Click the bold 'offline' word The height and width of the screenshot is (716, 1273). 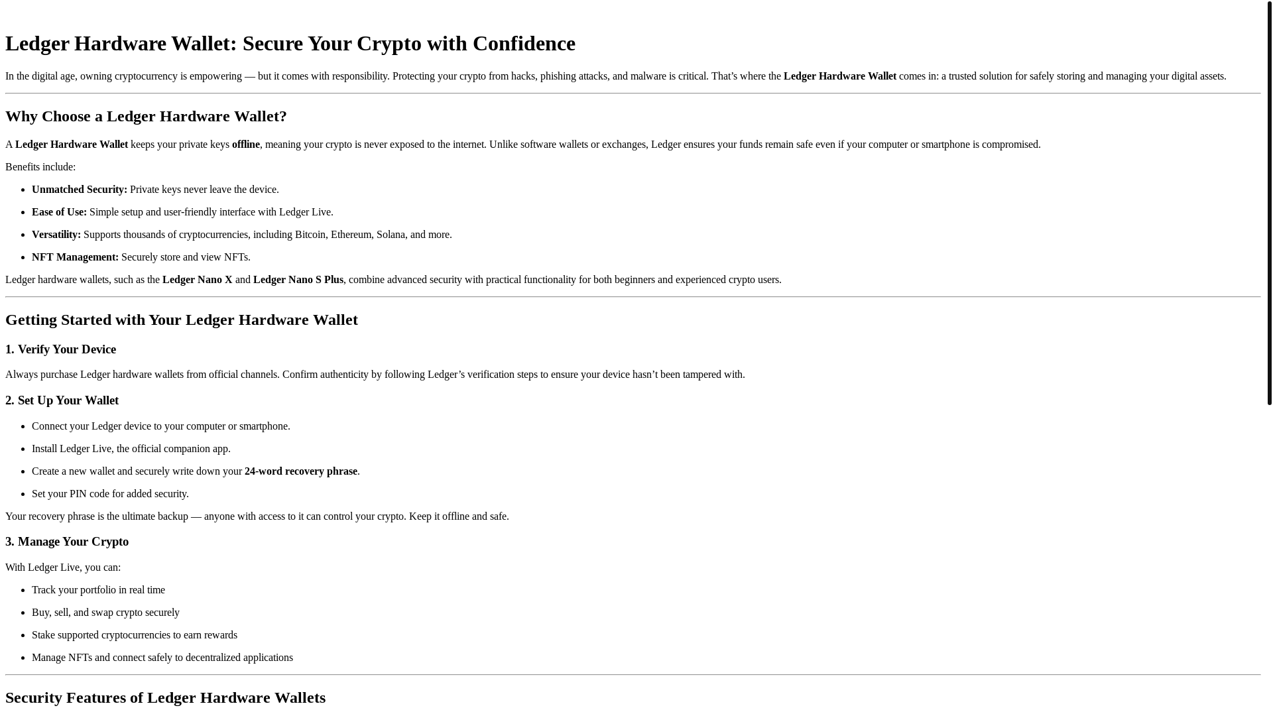pos(246,145)
